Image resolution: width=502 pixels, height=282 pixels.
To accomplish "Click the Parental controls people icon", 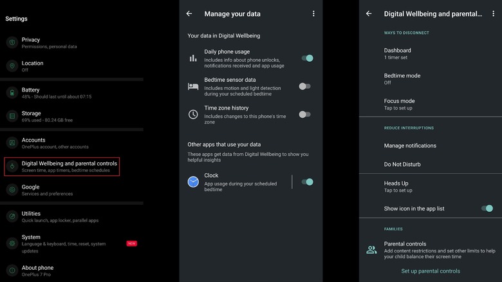I will coord(371,250).
